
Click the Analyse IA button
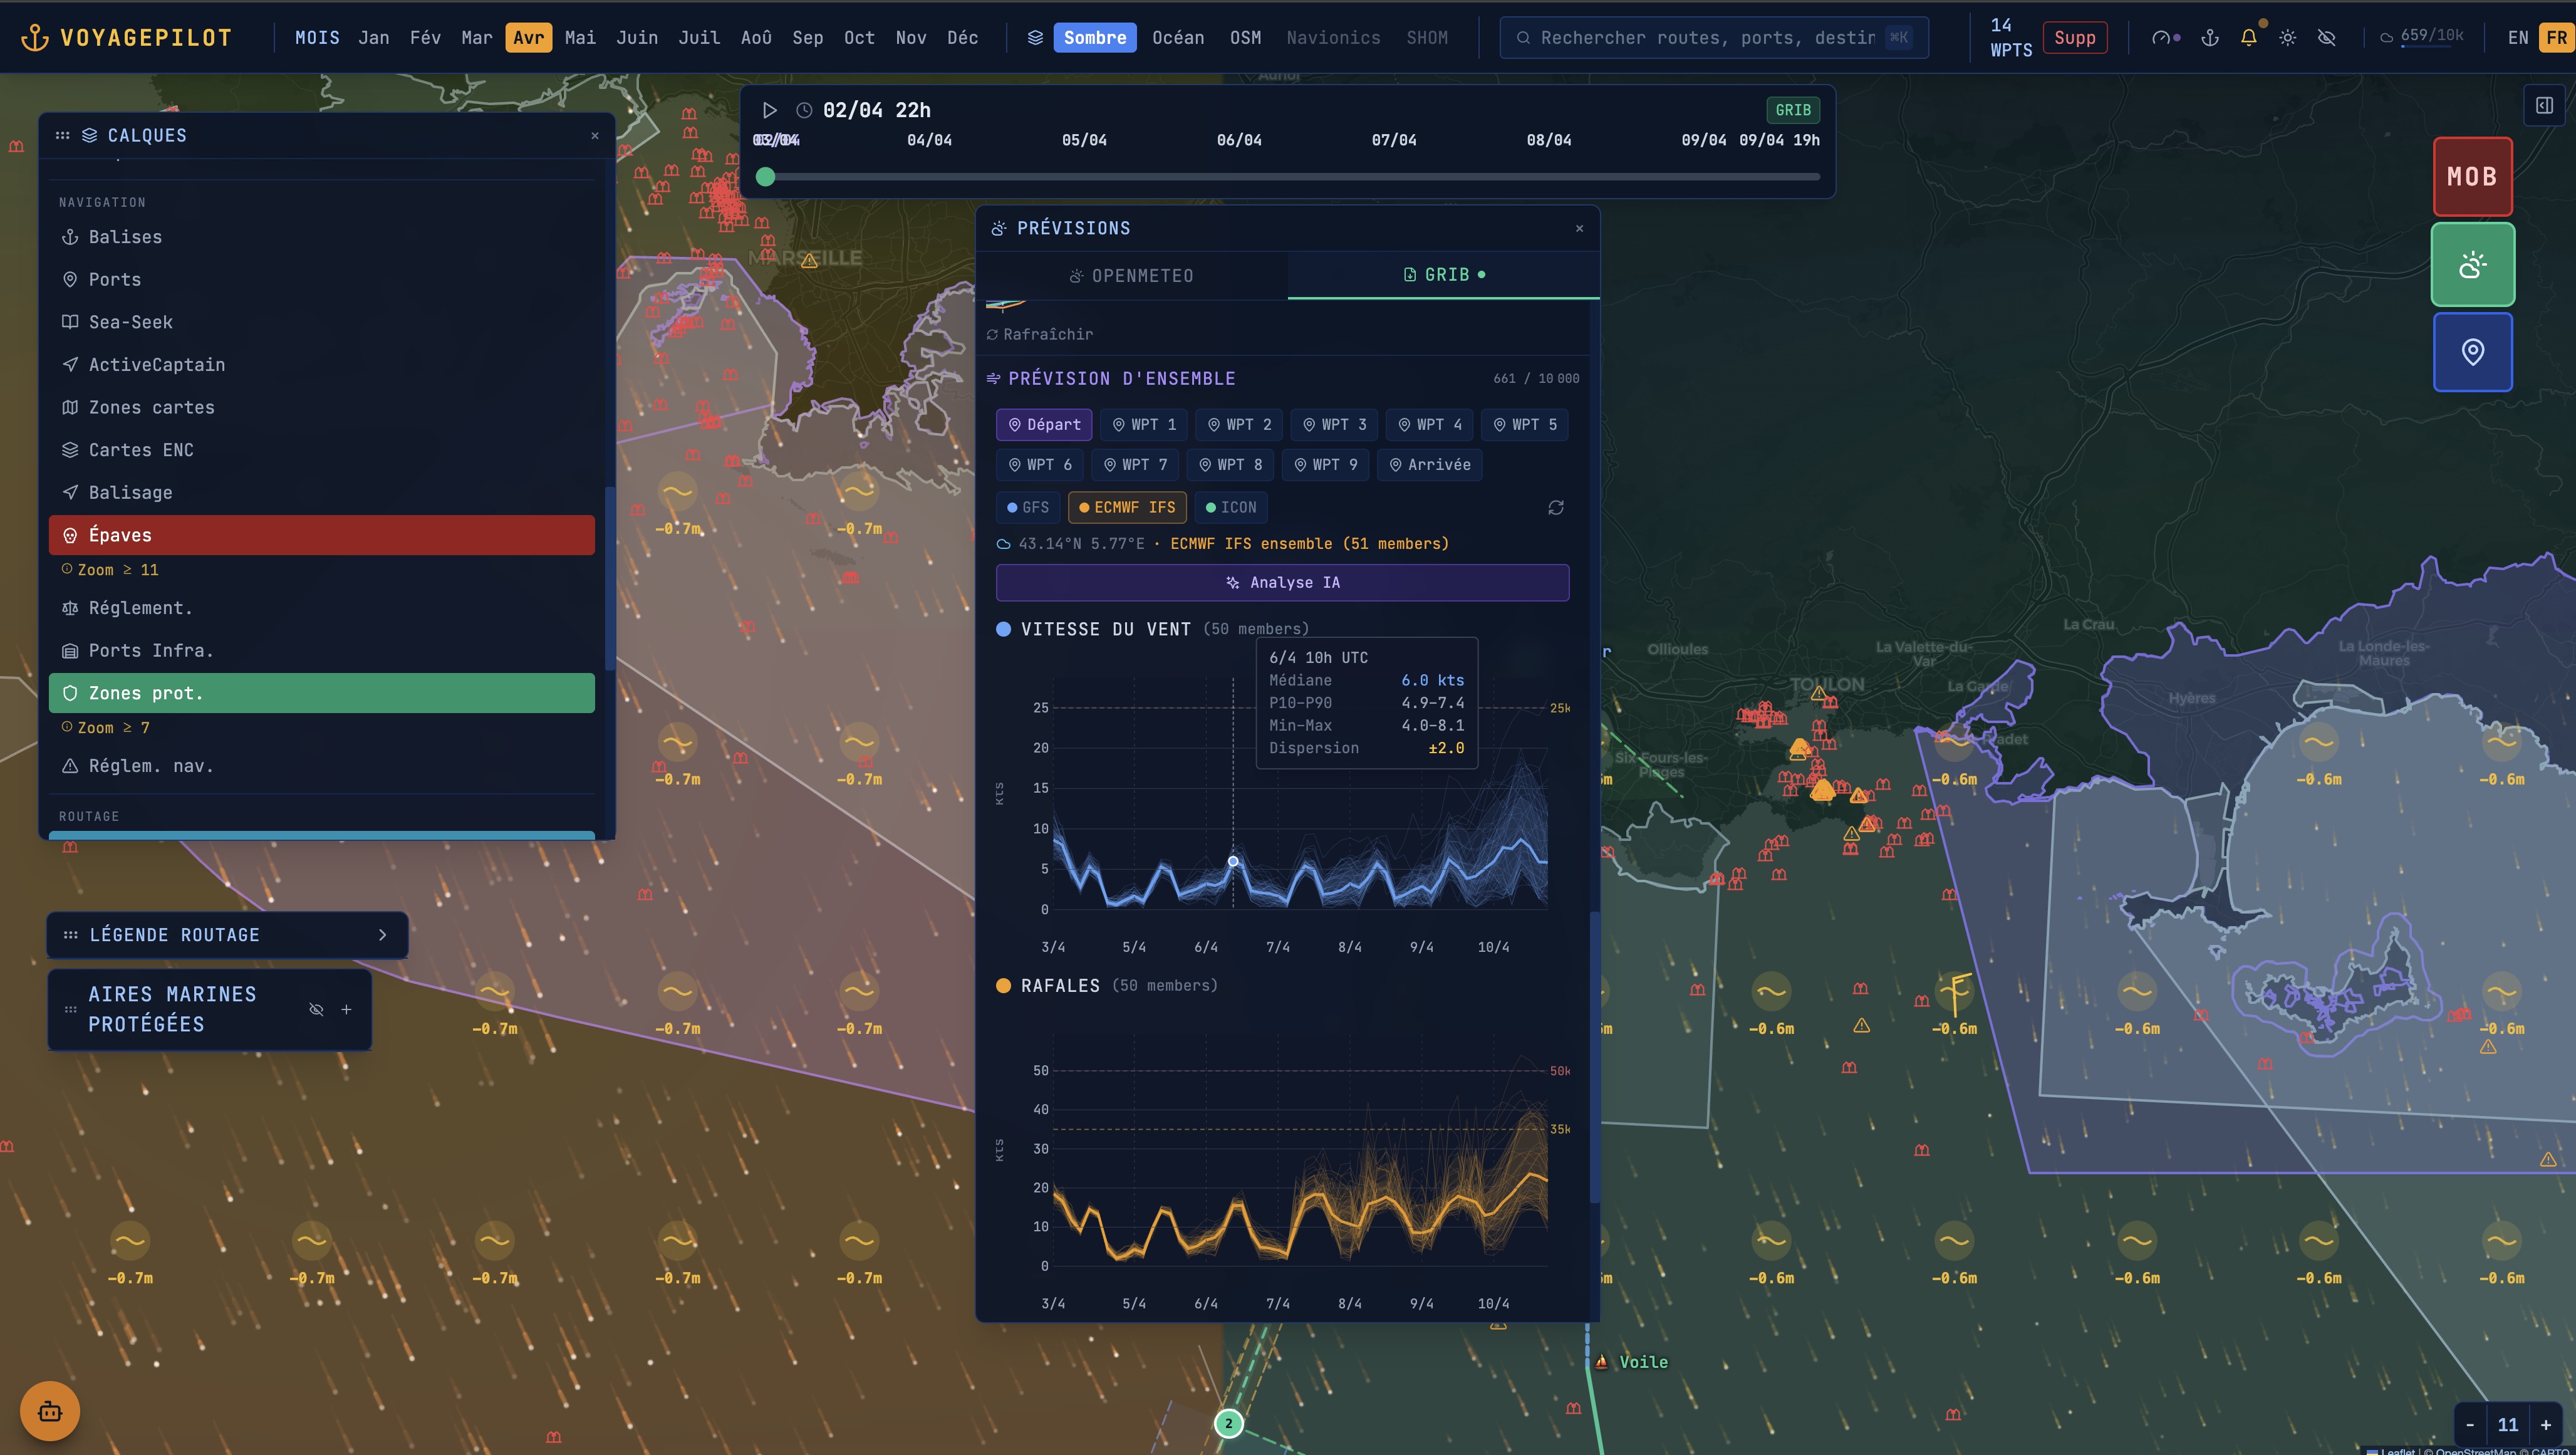click(1282, 583)
